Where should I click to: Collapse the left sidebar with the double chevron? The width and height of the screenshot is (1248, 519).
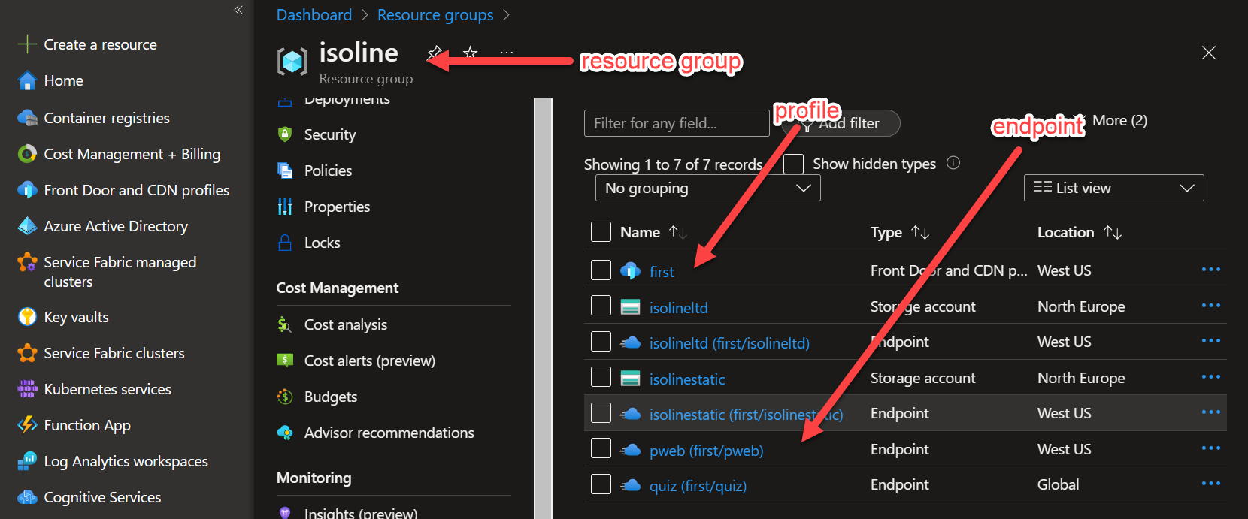[x=238, y=10]
